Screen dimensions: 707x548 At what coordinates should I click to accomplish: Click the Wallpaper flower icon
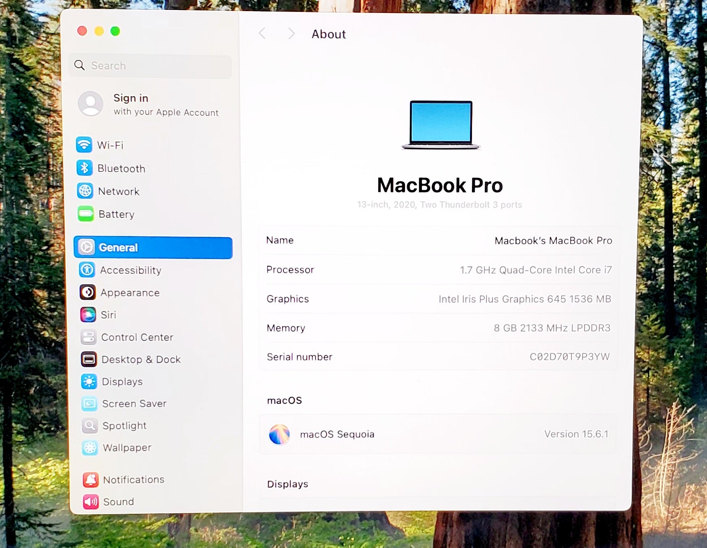click(x=90, y=447)
